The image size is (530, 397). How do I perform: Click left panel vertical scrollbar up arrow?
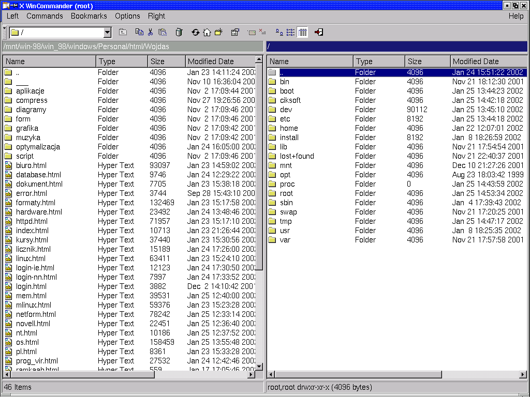click(x=259, y=59)
